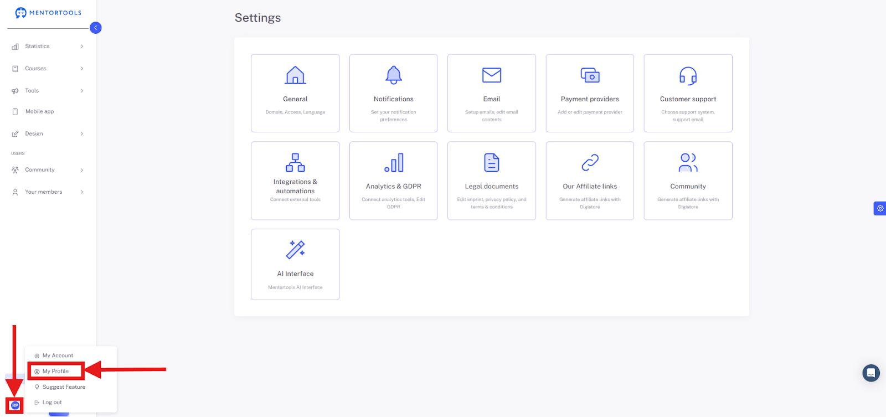Click the Our Affiliate links chain icon
The width and height of the screenshot is (886, 417).
[x=590, y=163]
